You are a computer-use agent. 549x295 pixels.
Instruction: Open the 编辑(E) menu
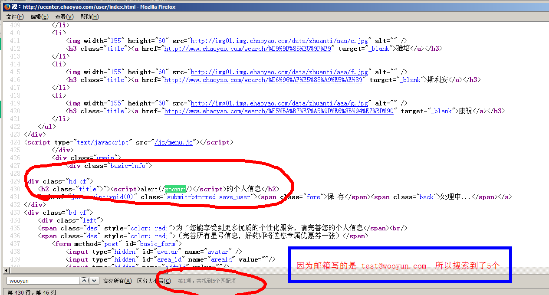pos(39,16)
